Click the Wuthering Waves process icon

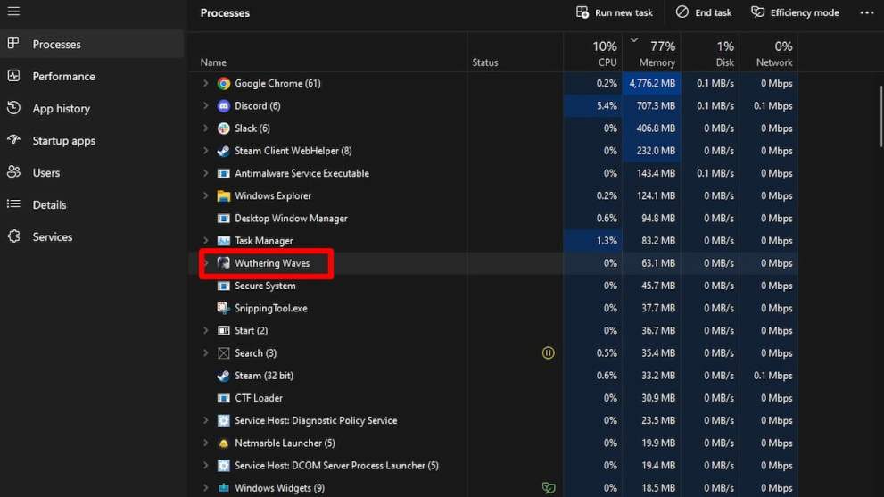224,263
